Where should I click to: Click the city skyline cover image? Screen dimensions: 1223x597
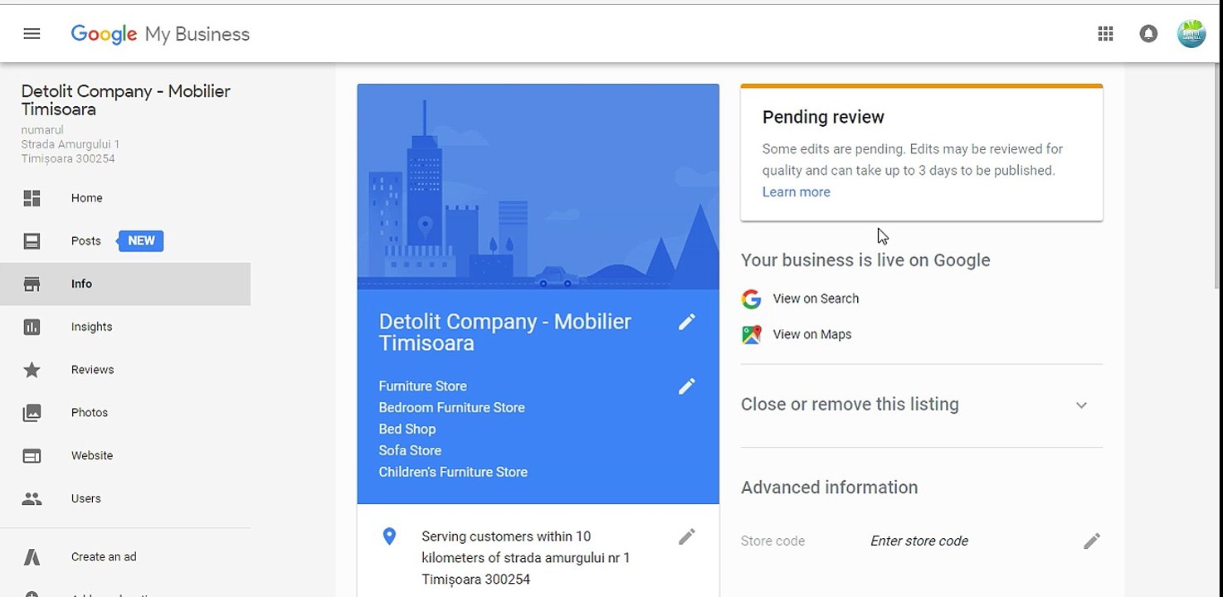tap(538, 187)
